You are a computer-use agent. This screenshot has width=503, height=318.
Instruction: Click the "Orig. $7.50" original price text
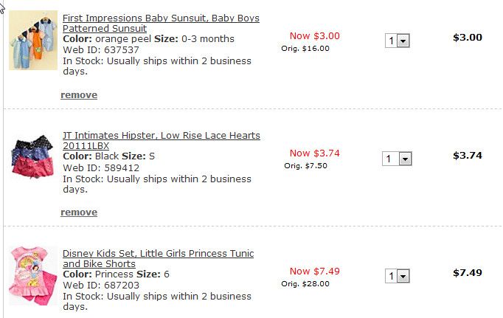305,166
